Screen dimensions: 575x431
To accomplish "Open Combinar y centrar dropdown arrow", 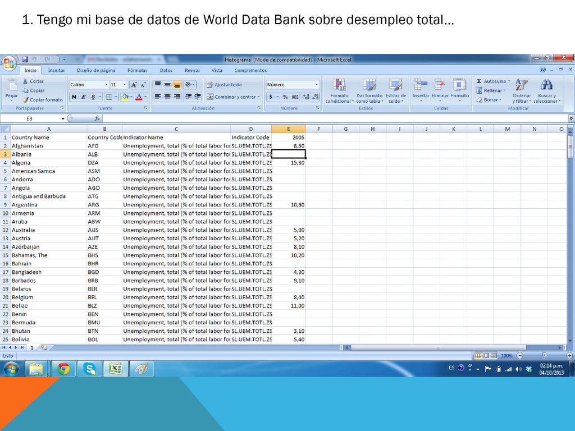I will click(258, 97).
